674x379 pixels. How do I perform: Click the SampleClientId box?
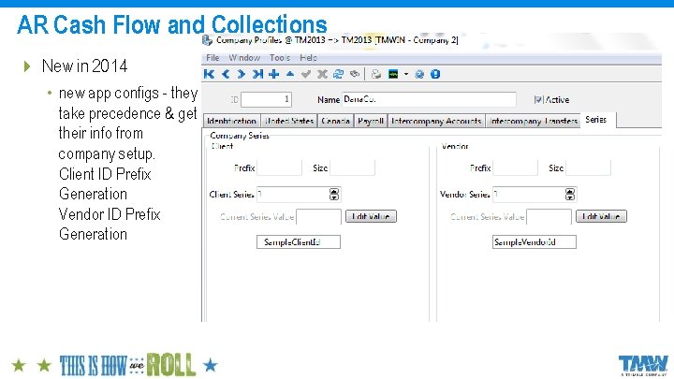[299, 242]
